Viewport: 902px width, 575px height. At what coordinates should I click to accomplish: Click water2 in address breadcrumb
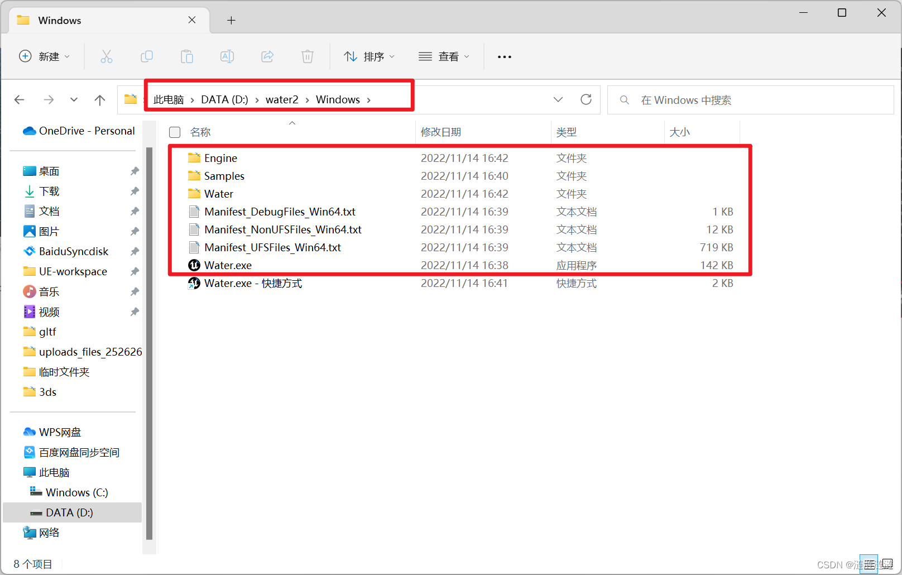pyautogui.click(x=282, y=100)
